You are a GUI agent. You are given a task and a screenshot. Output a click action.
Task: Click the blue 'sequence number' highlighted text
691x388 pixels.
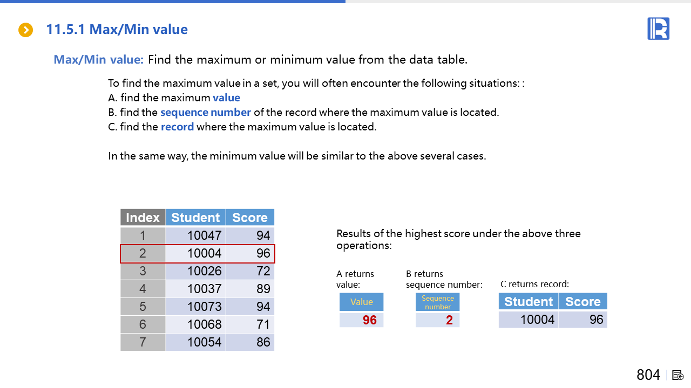pyautogui.click(x=206, y=113)
